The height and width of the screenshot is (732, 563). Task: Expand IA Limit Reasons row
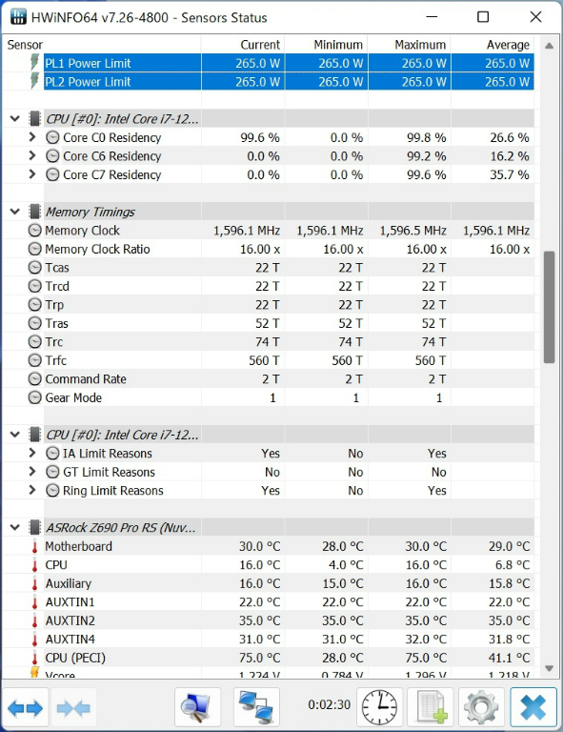(31, 454)
